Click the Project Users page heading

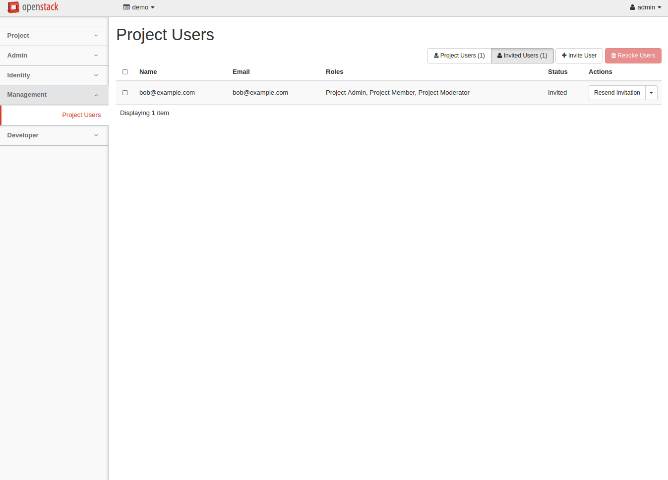[165, 35]
